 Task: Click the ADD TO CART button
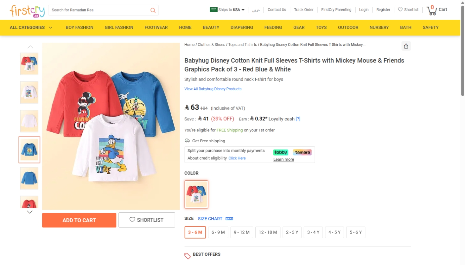[x=79, y=220]
